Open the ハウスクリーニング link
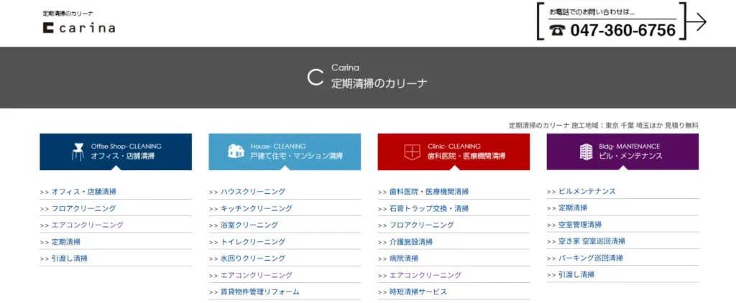 tap(252, 192)
